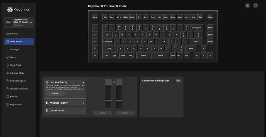The image size is (266, 137).
Task: Select the M5 macro key
Action: 95,56
